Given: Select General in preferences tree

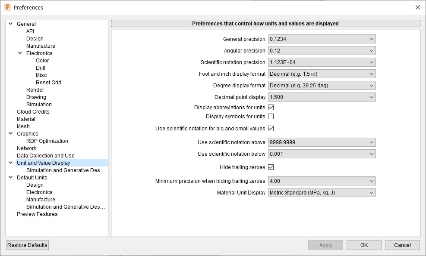Looking at the screenshot, I should (26, 24).
